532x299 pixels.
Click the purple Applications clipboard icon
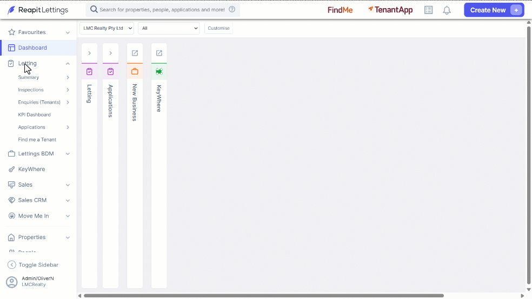click(x=111, y=71)
